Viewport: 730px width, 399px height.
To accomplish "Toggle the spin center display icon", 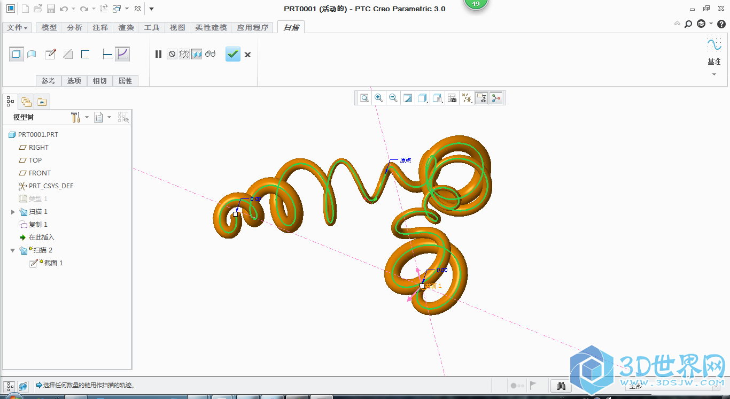I will [x=496, y=98].
